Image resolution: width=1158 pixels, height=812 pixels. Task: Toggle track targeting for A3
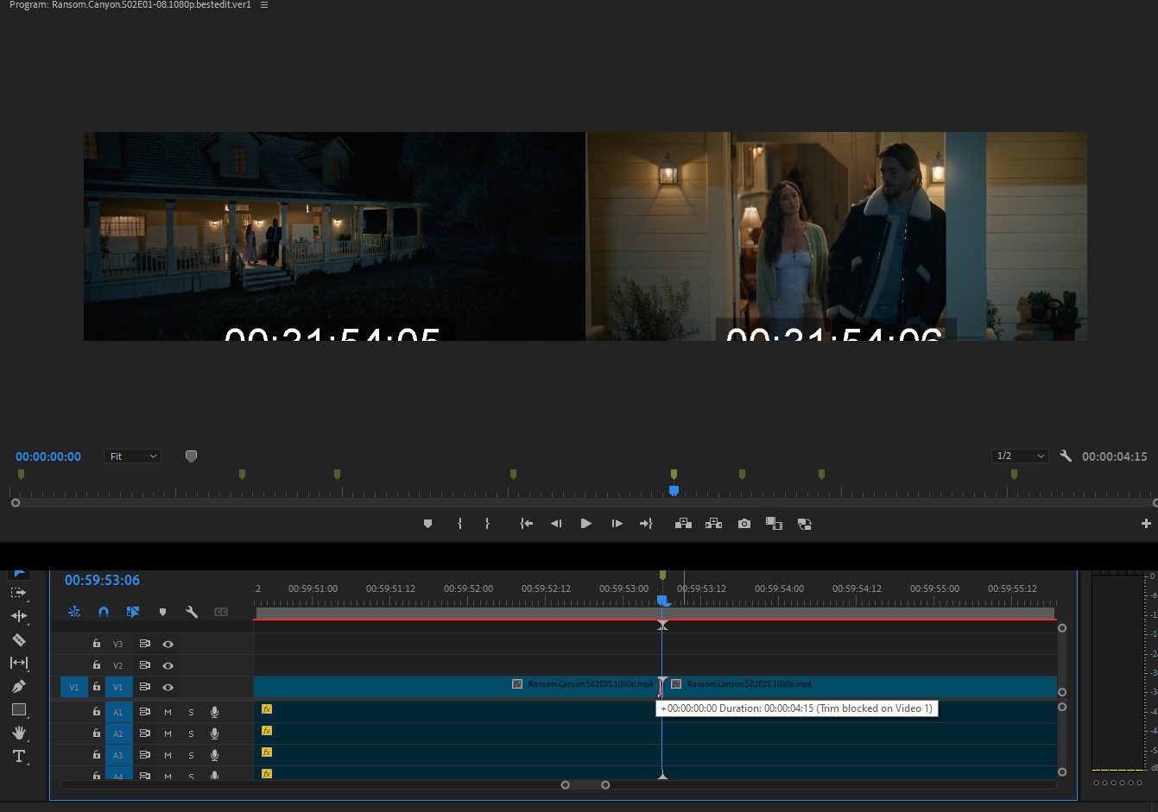coord(118,755)
